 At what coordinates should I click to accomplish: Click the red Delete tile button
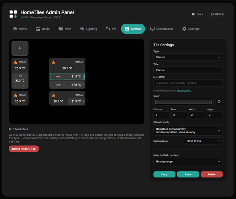pyautogui.click(x=212, y=174)
